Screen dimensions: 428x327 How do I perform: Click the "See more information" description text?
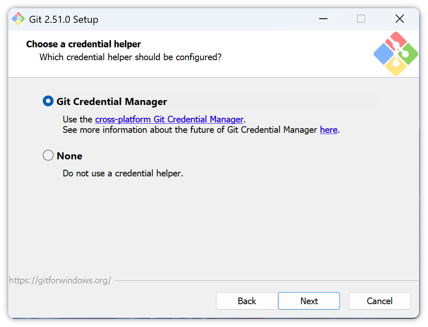[190, 130]
